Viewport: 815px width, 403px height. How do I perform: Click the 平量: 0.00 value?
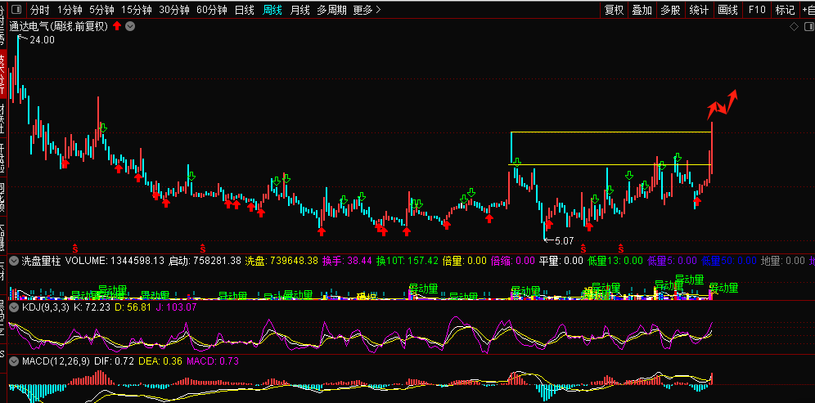click(x=561, y=261)
